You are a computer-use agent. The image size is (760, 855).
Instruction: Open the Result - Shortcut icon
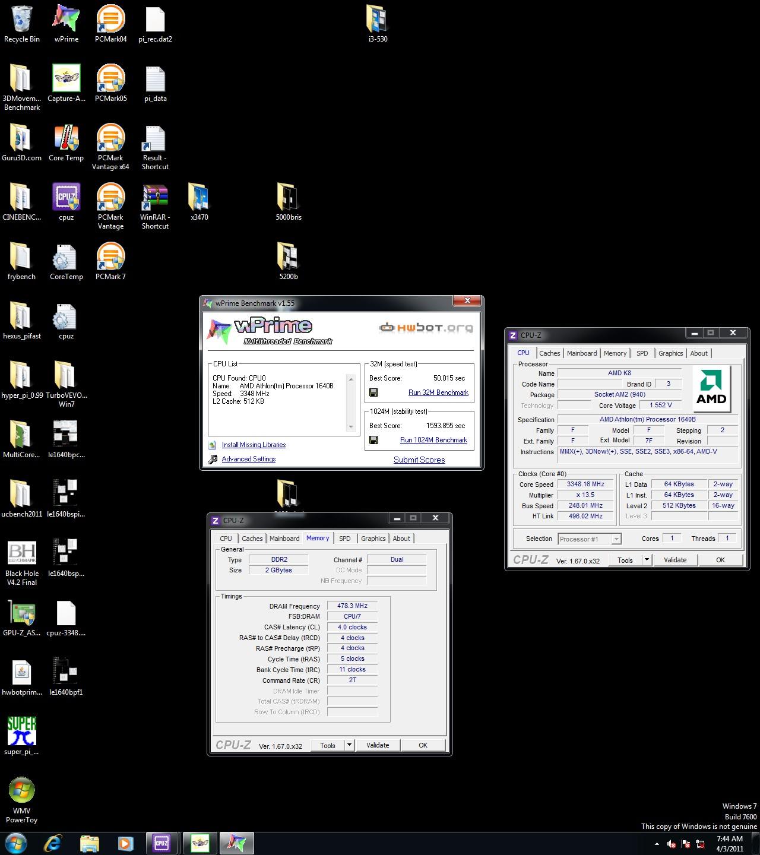155,147
